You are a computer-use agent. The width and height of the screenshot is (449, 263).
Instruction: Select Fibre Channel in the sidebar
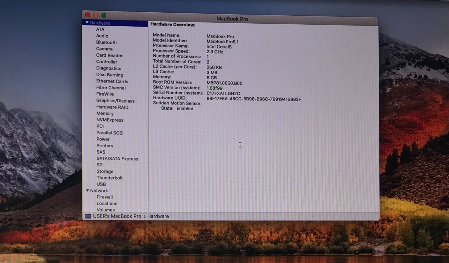click(111, 87)
